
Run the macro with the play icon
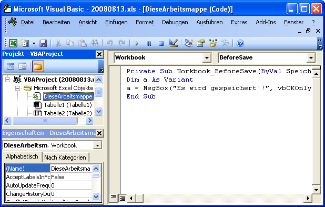137,43
